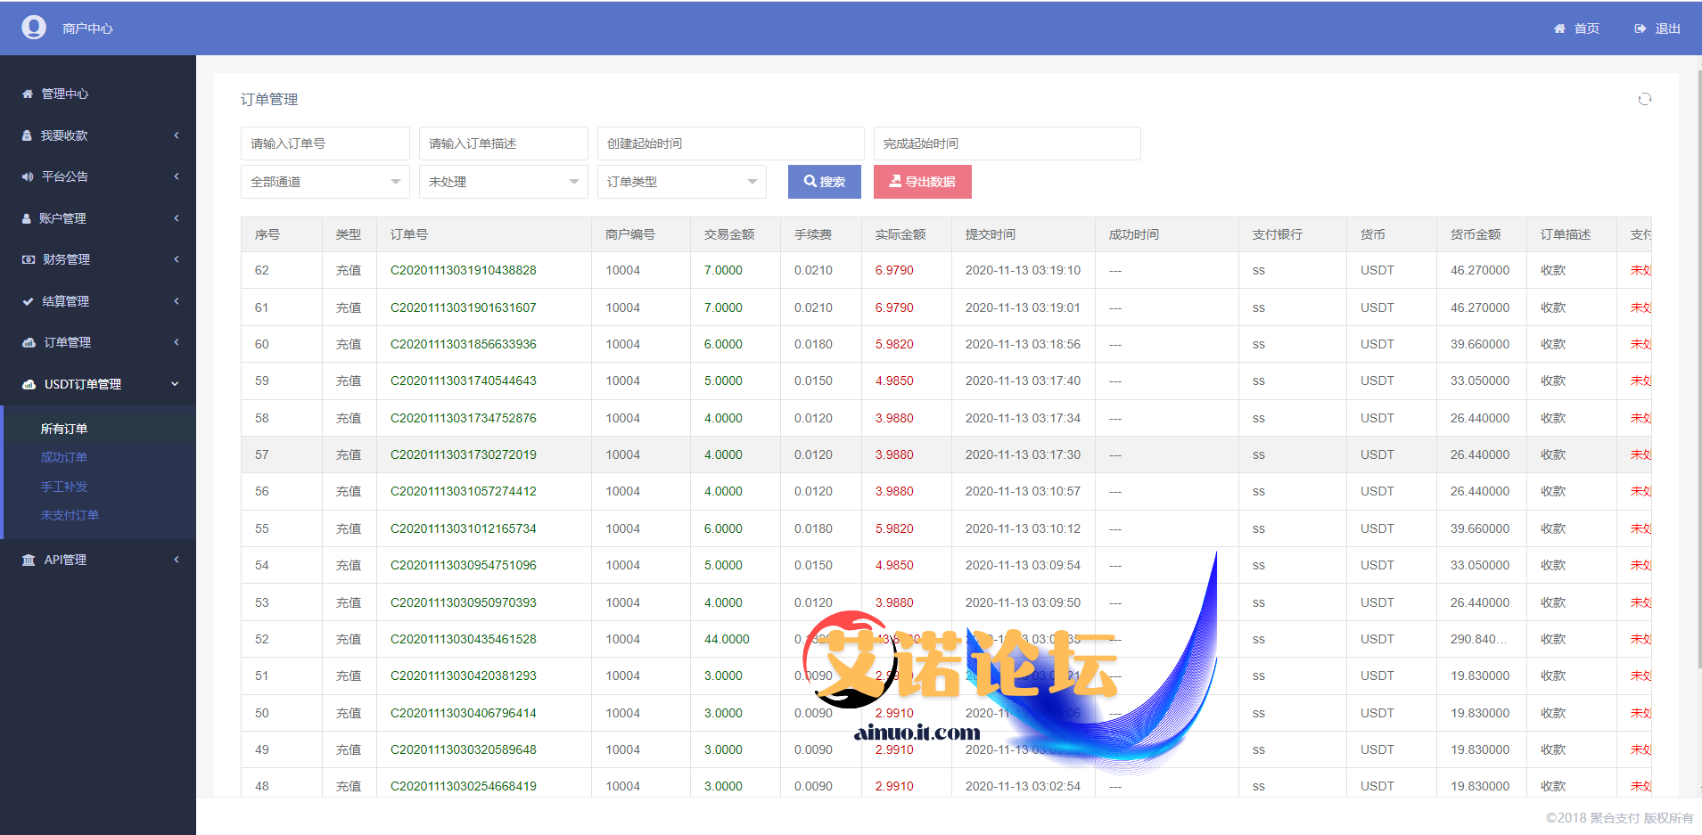The width and height of the screenshot is (1702, 835).
Task: Select 未支付订单 submenu item
Action: pyautogui.click(x=70, y=515)
